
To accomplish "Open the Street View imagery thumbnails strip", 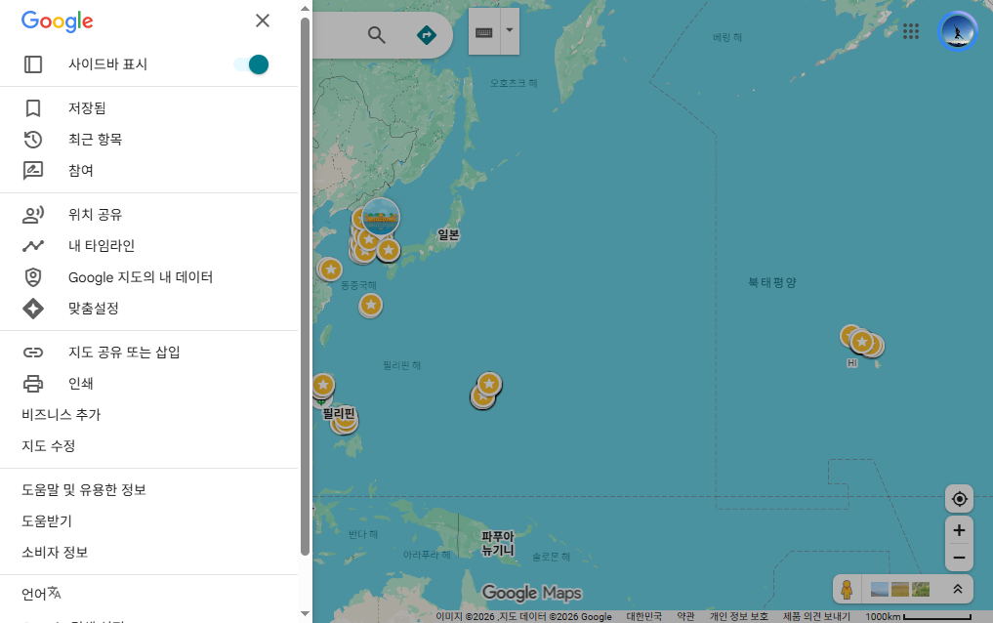I will pos(900,590).
